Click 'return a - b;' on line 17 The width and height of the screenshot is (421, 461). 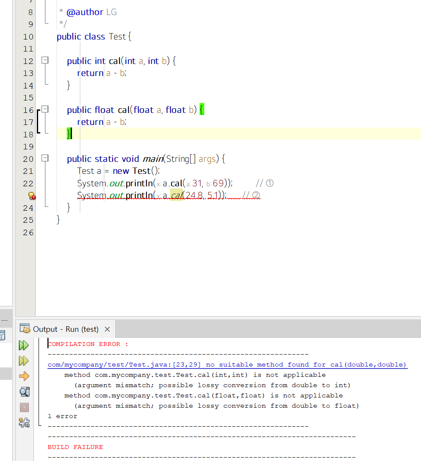coord(102,122)
